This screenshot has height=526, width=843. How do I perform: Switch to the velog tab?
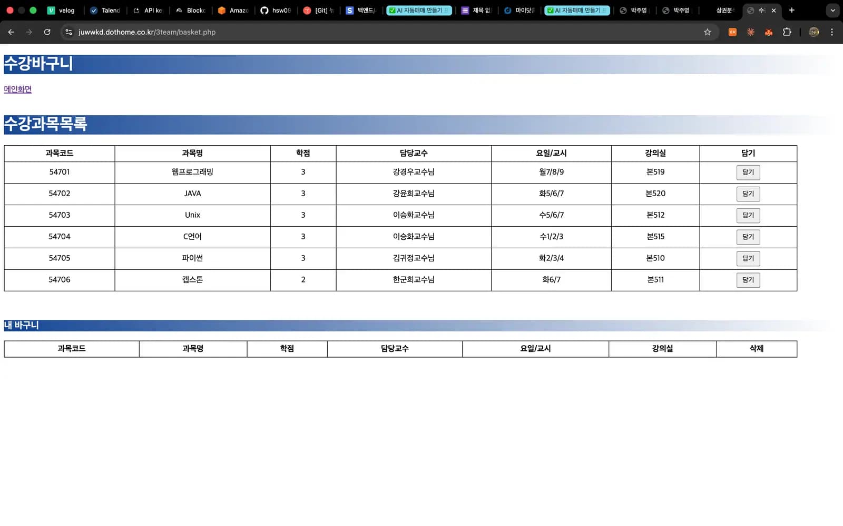pos(62,10)
